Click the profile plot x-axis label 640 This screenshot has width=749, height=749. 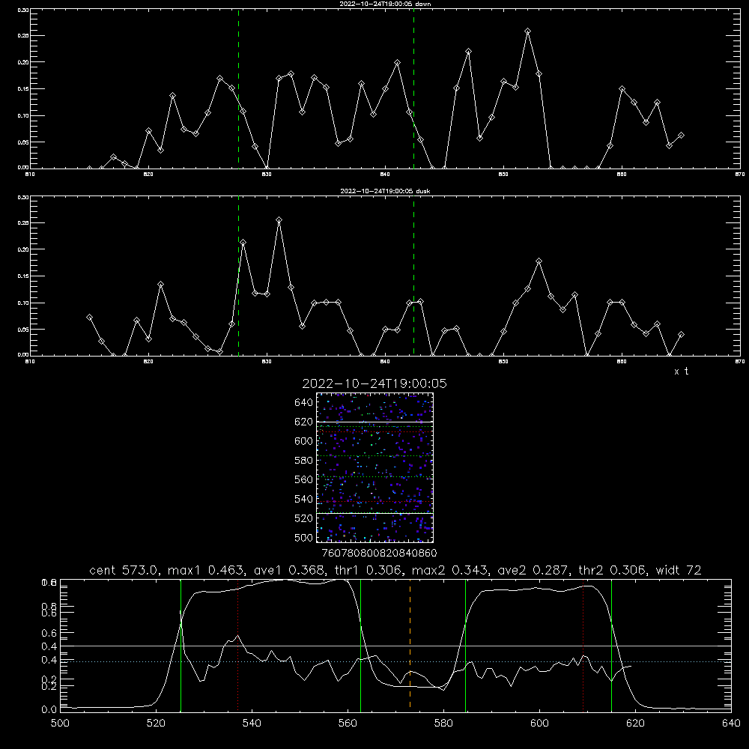pos(731,724)
